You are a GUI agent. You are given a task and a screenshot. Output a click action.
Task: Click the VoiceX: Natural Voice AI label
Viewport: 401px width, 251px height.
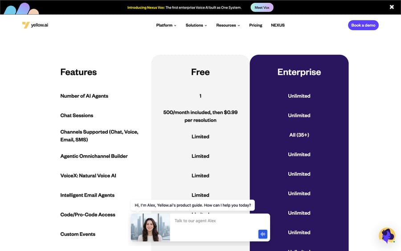pos(88,176)
